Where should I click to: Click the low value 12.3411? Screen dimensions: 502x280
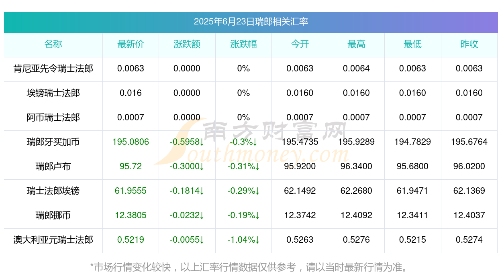click(x=413, y=215)
